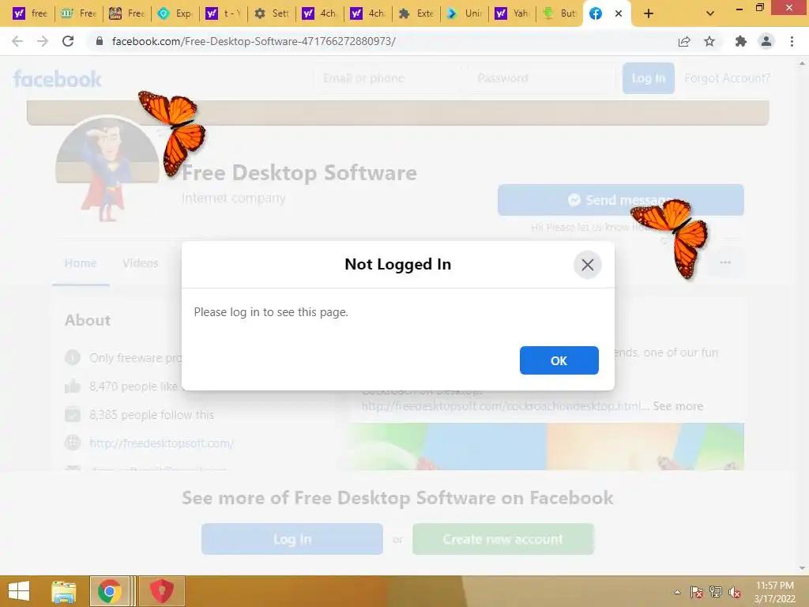Switch to the 'Exte' extensions tab

[x=417, y=13]
